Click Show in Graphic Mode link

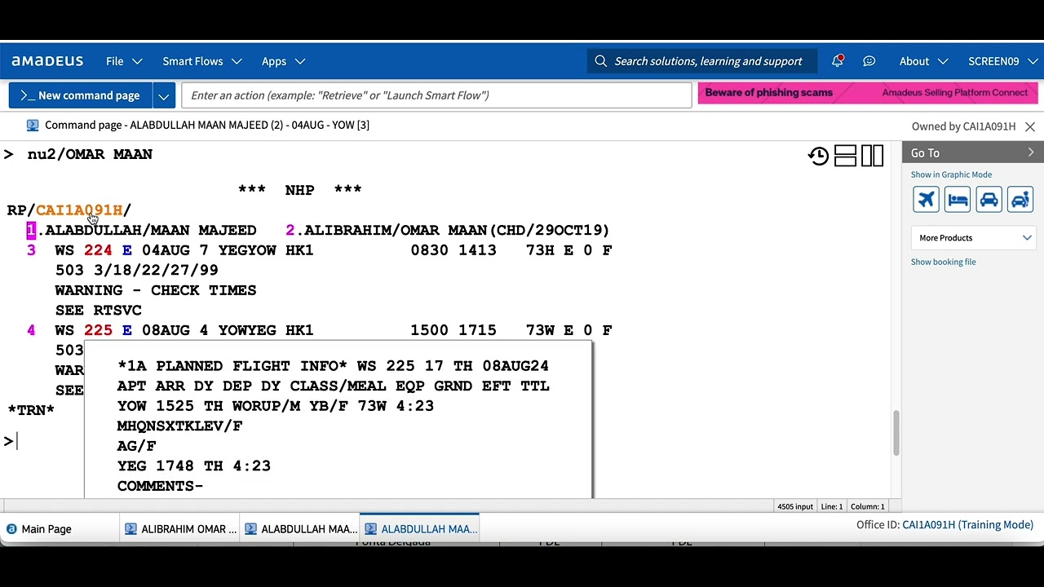coord(951,174)
